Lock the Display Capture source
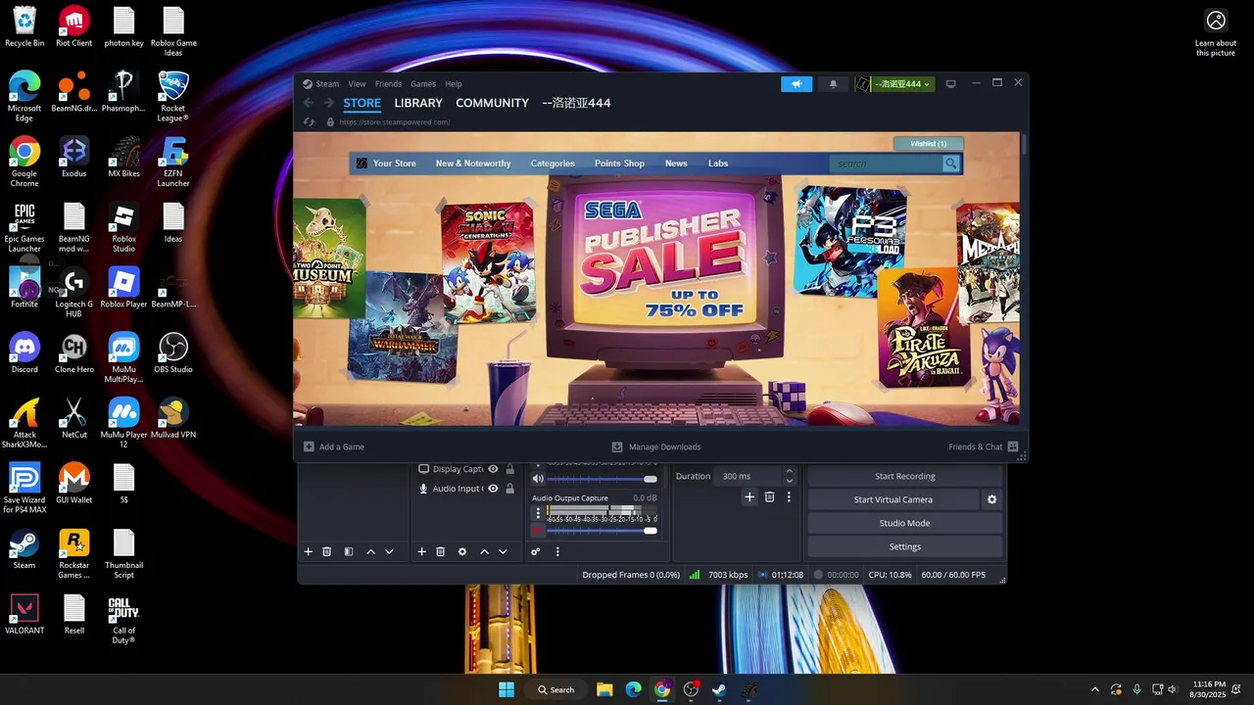The width and height of the screenshot is (1254, 705). (510, 469)
